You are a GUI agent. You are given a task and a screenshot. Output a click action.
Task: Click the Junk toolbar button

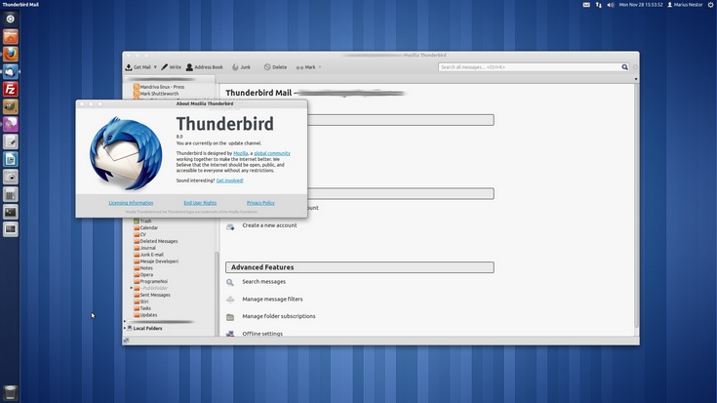click(x=242, y=67)
